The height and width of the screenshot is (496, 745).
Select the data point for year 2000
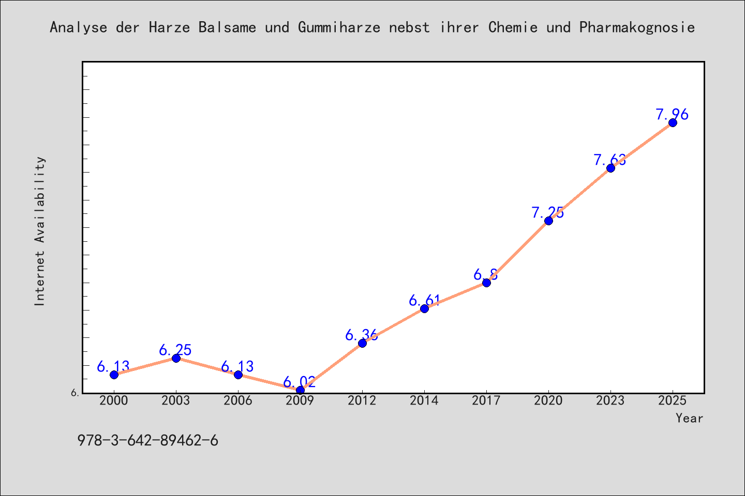coord(114,375)
